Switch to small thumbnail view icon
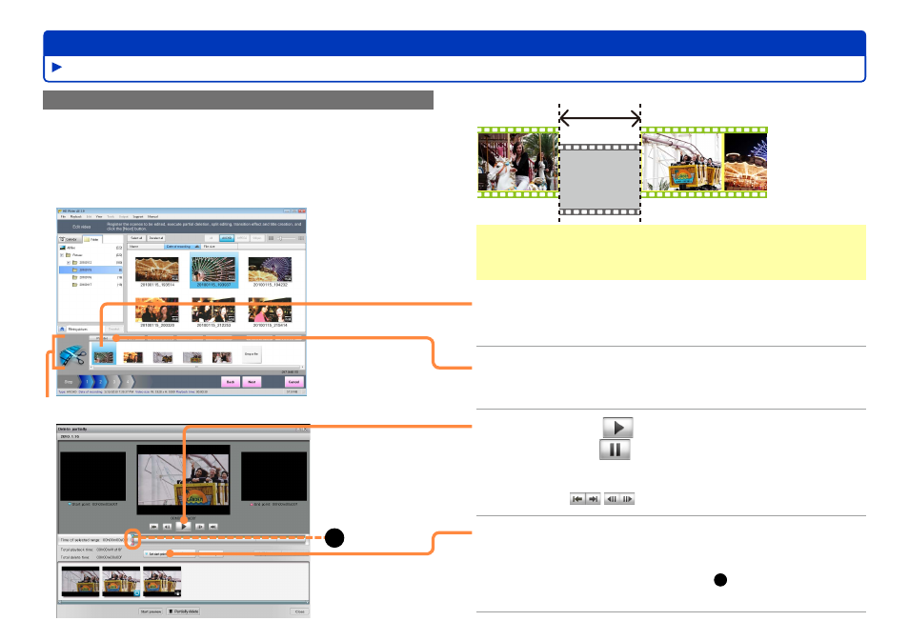909x641 pixels. tap(271, 238)
